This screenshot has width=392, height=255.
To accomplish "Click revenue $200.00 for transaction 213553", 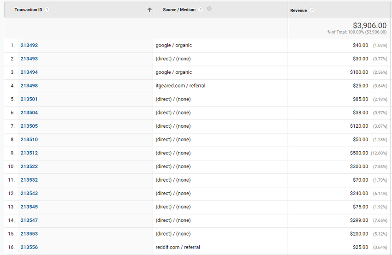I will [x=359, y=234].
